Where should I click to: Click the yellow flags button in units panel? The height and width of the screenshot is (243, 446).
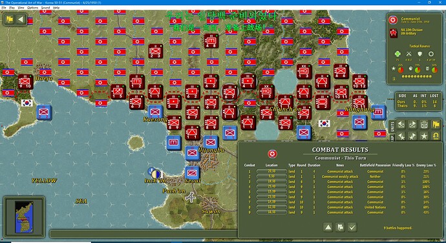coord(436,124)
